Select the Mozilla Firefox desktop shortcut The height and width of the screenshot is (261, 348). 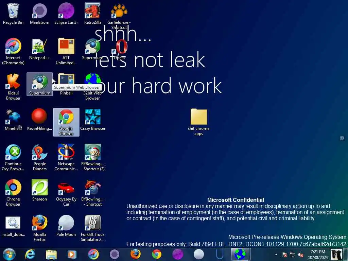39,228
